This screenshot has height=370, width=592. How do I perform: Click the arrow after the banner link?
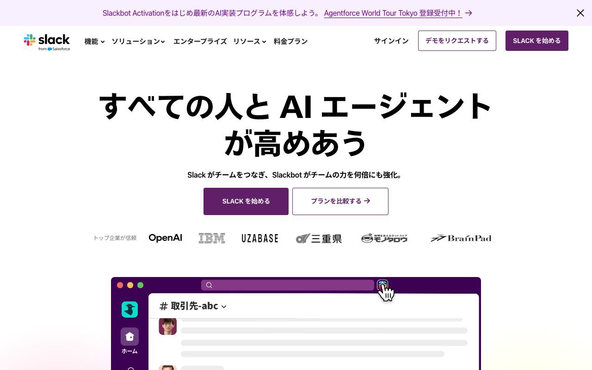click(x=469, y=13)
